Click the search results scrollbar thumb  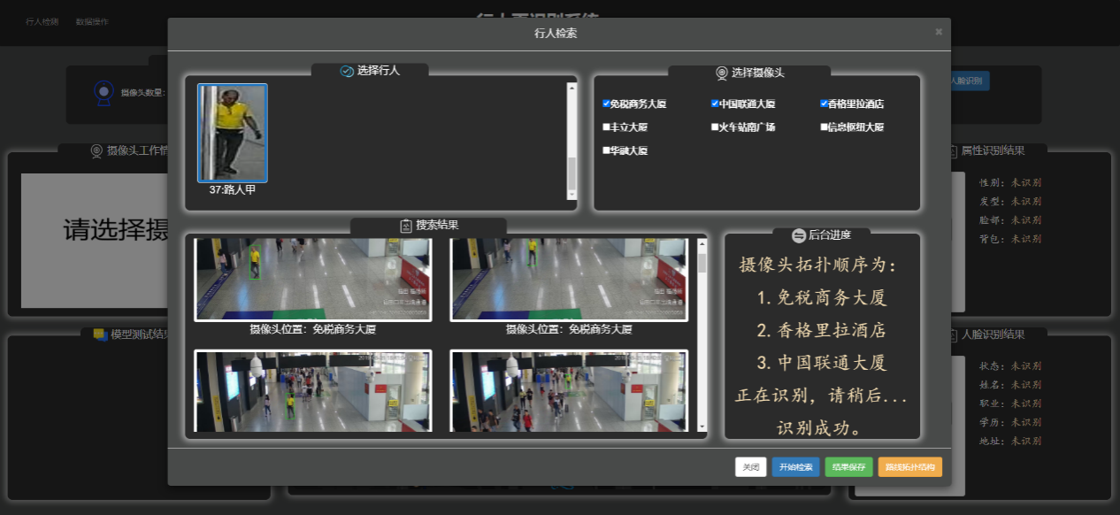(x=702, y=262)
